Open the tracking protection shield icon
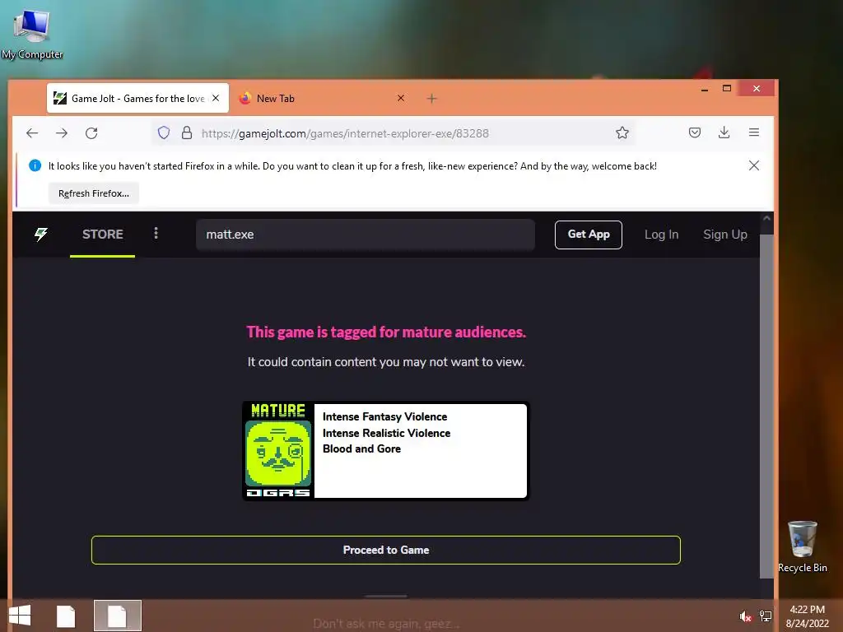Image resolution: width=843 pixels, height=632 pixels. 164,132
